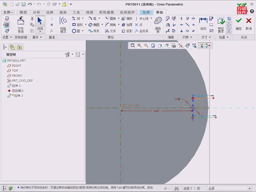Open the Circle dropdown arrow
256x192 pixels.
point(83,31)
